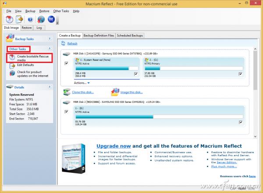Click the Macrium title bar app icon
This screenshot has height=193, width=263.
[x=4, y=3]
